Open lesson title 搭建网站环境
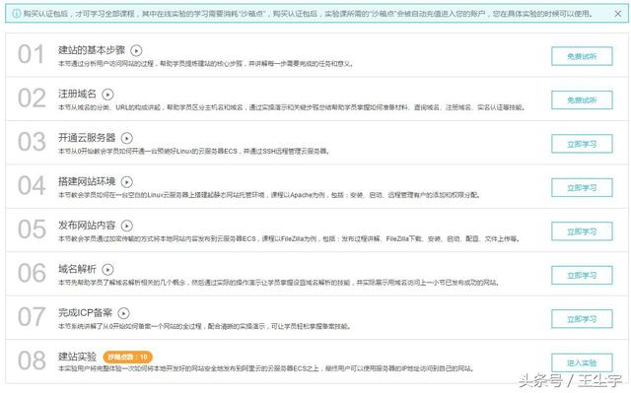 87,181
